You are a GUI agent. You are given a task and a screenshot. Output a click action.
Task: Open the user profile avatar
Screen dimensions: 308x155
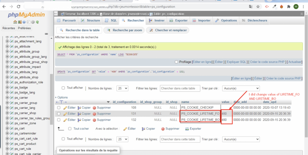point(296,7)
